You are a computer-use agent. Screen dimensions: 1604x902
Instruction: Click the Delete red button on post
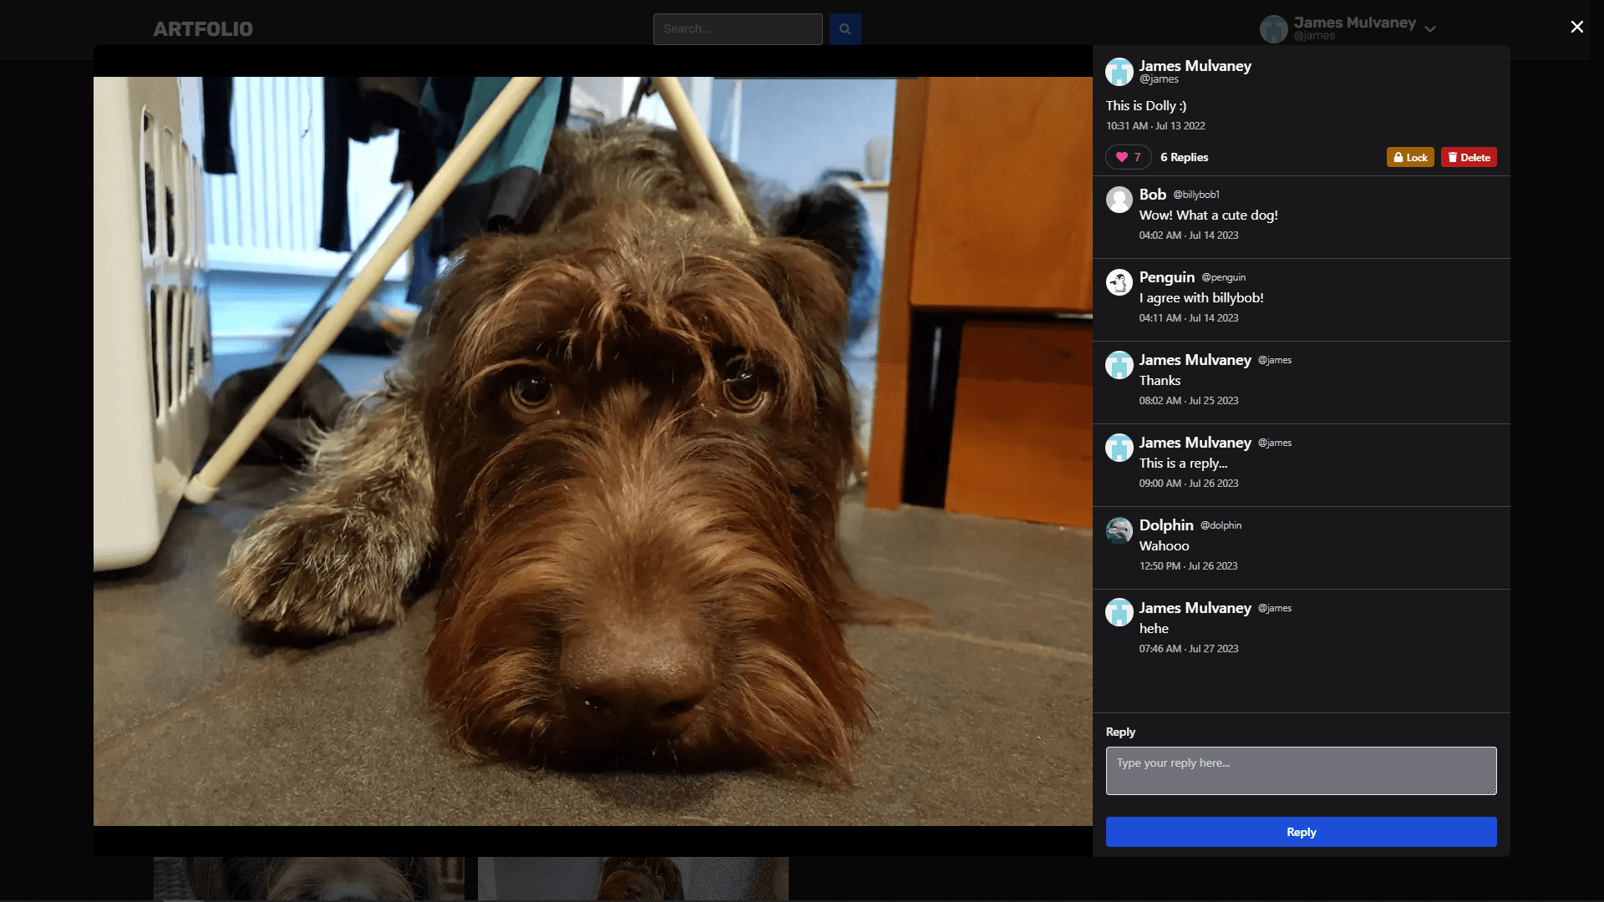[1469, 156]
